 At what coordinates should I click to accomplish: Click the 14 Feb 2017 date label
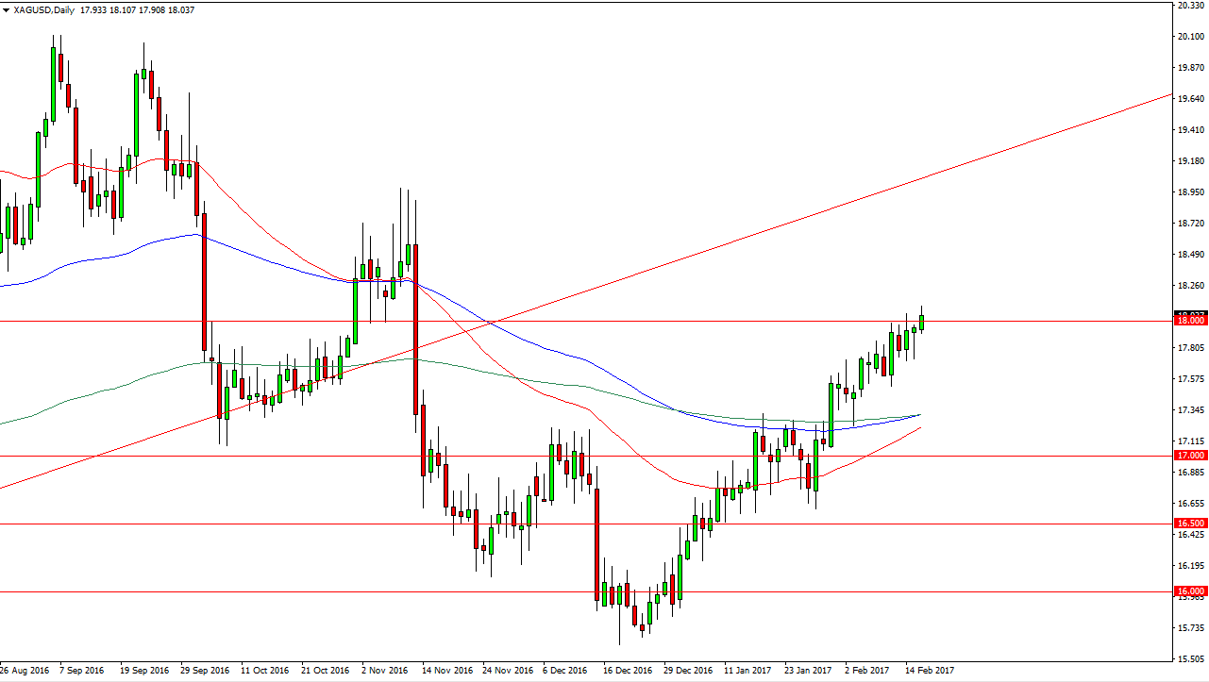(930, 671)
